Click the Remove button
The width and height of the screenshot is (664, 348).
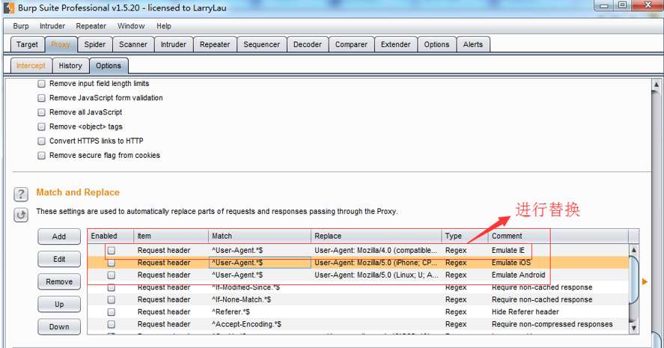tap(58, 282)
